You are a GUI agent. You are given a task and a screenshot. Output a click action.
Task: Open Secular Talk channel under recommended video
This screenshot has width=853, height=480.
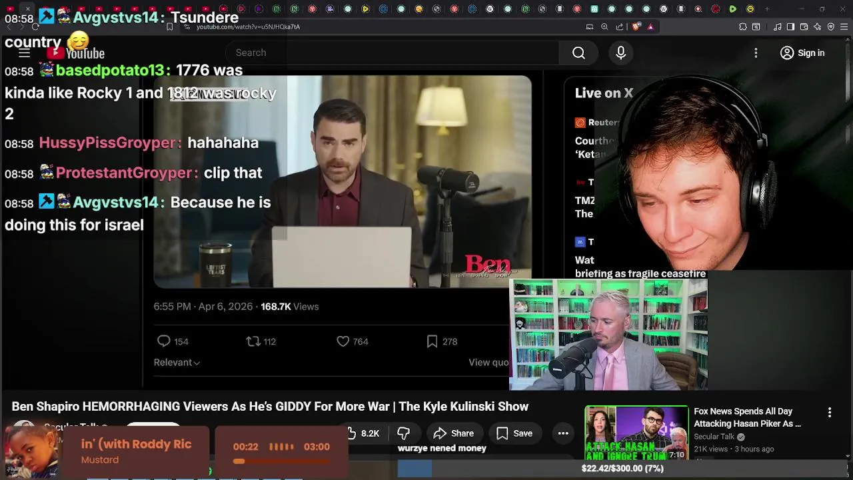pos(714,437)
